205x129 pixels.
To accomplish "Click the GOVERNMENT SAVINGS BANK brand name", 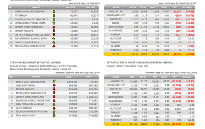I will point(31,38).
